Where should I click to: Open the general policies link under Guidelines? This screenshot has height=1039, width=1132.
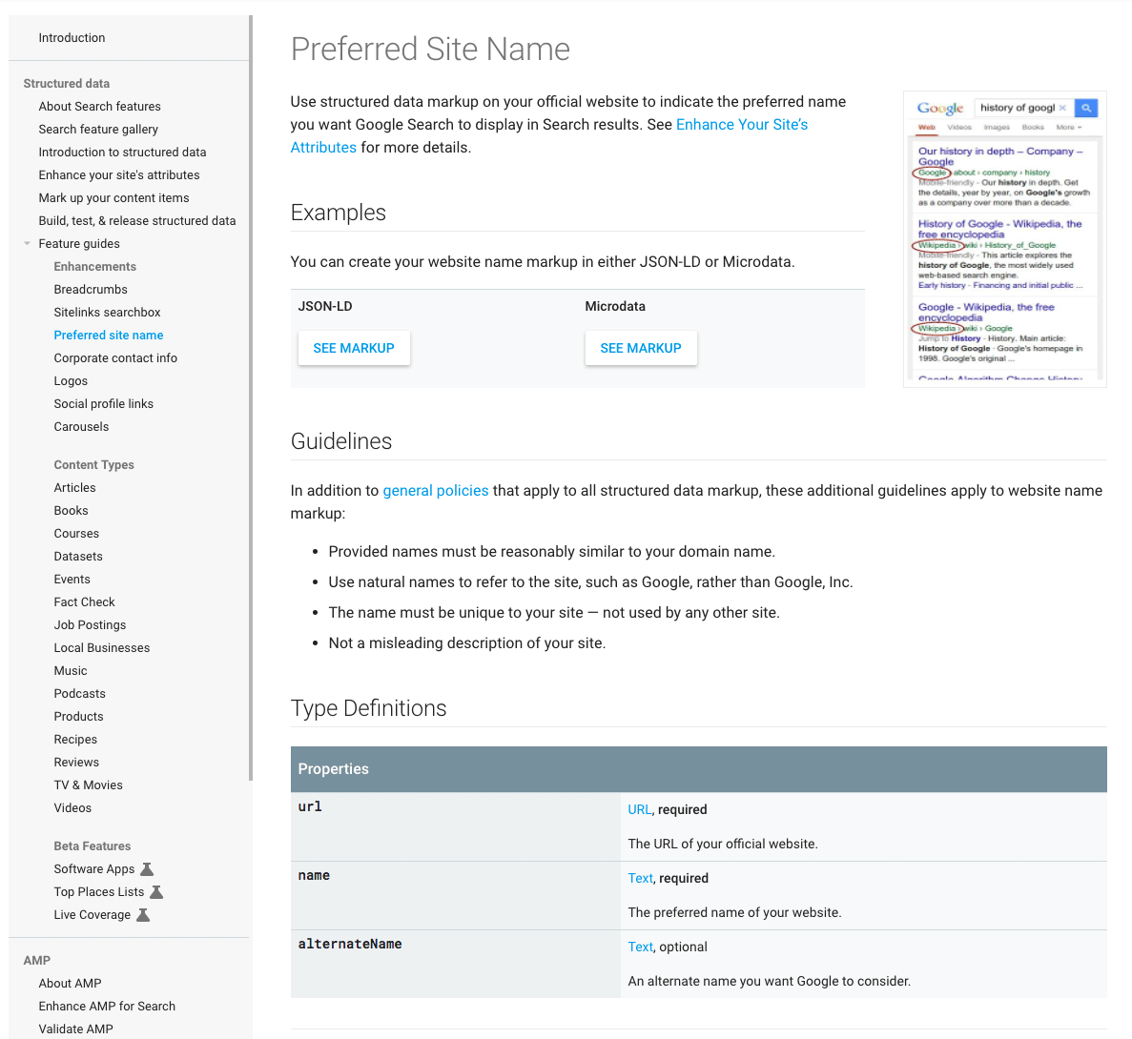[x=435, y=490]
